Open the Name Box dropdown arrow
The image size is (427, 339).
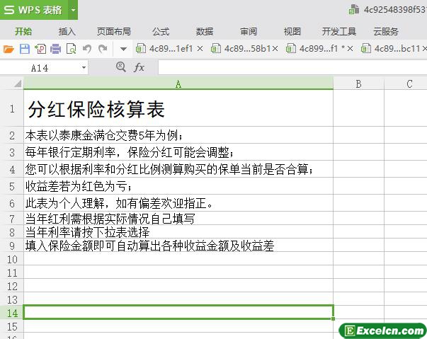pos(84,67)
